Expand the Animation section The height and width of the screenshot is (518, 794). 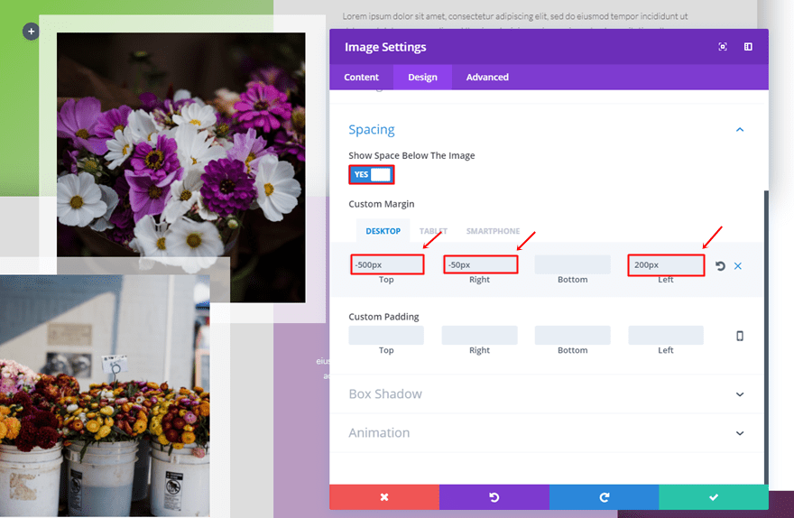740,433
